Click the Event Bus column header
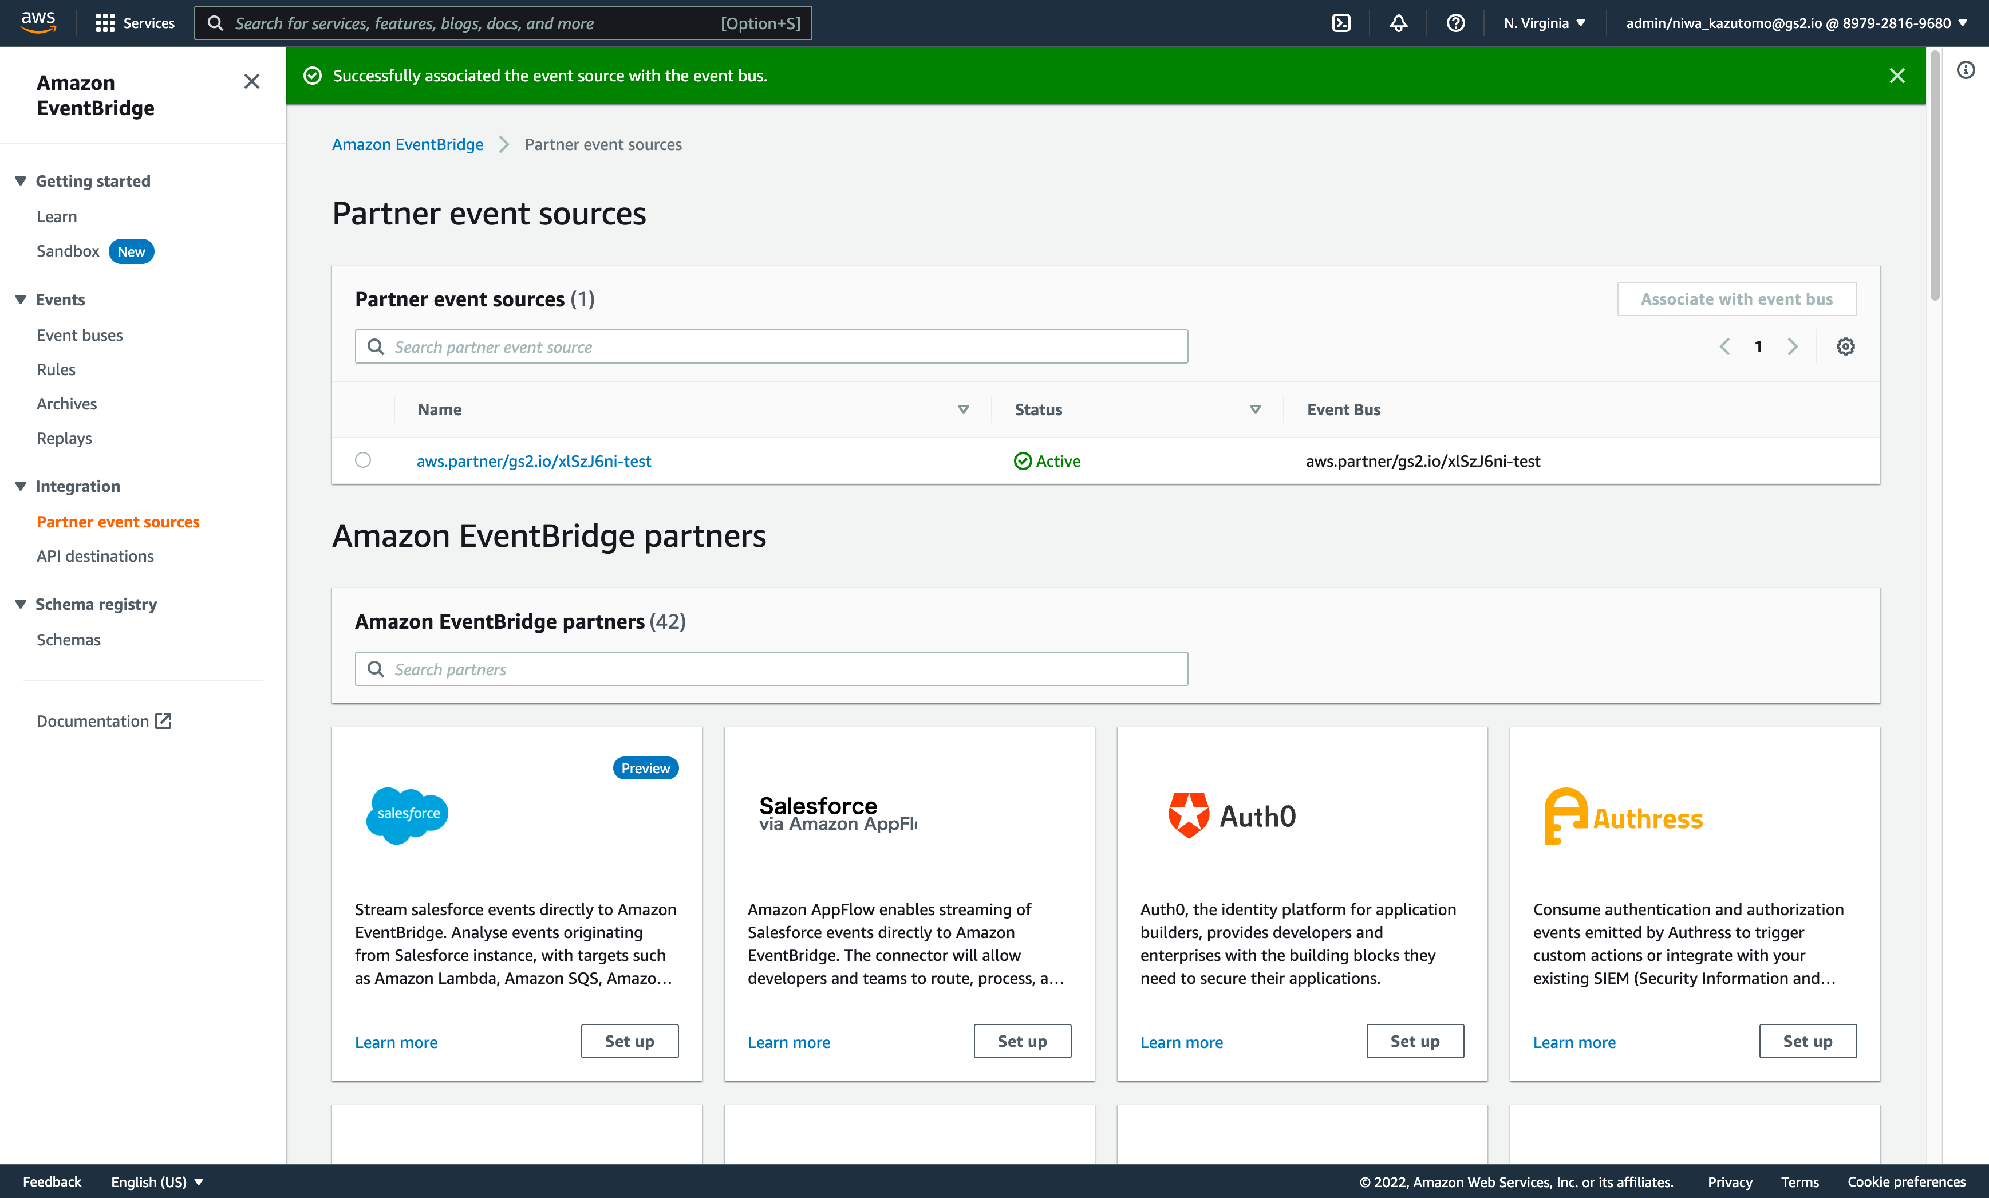Screen dimensions: 1989x1198 point(1344,409)
